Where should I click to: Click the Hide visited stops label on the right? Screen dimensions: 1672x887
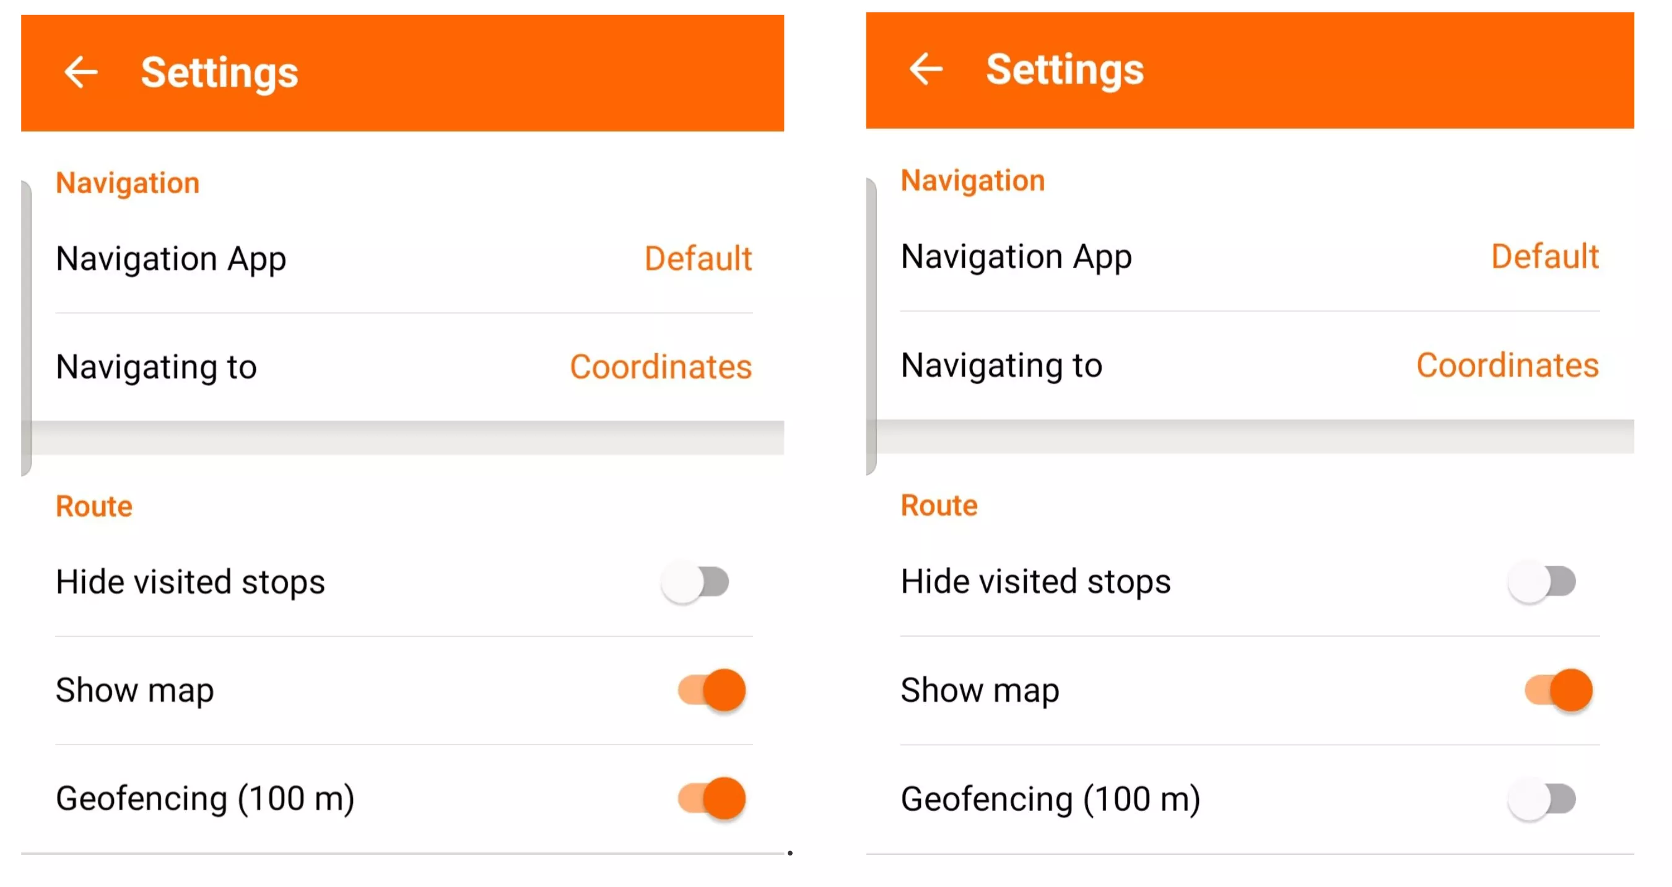(1036, 582)
